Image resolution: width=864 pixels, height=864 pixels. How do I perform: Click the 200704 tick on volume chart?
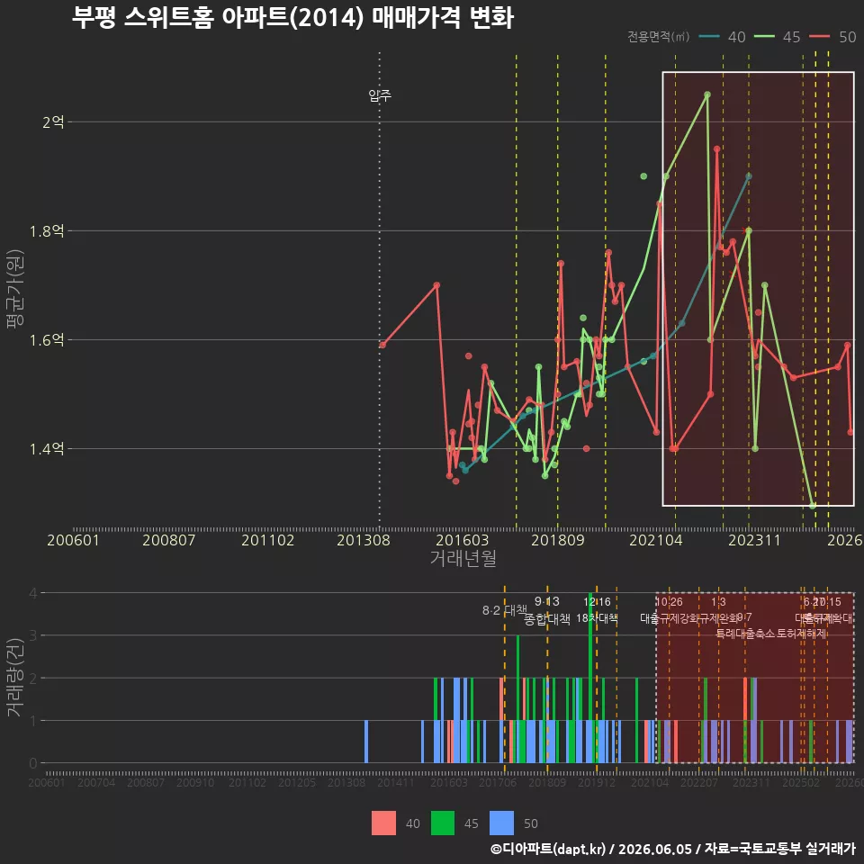pos(96,782)
